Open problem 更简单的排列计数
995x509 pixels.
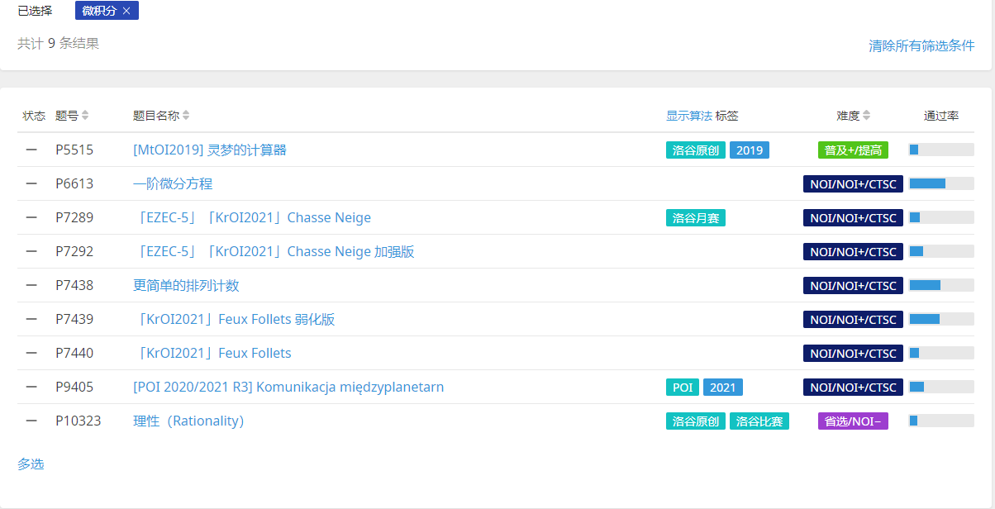(186, 286)
